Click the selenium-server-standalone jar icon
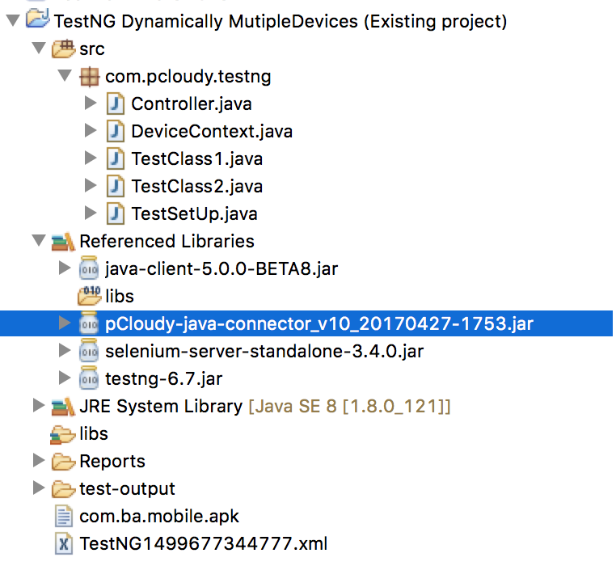616x587 pixels. 89,350
